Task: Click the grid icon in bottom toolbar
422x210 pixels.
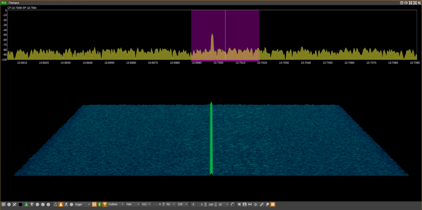Action: click(x=3, y=204)
